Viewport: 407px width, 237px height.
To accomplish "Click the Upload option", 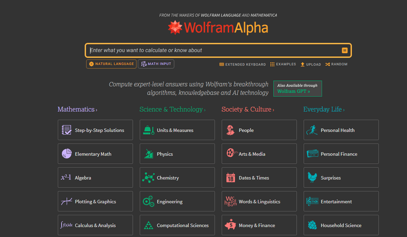I will point(311,65).
